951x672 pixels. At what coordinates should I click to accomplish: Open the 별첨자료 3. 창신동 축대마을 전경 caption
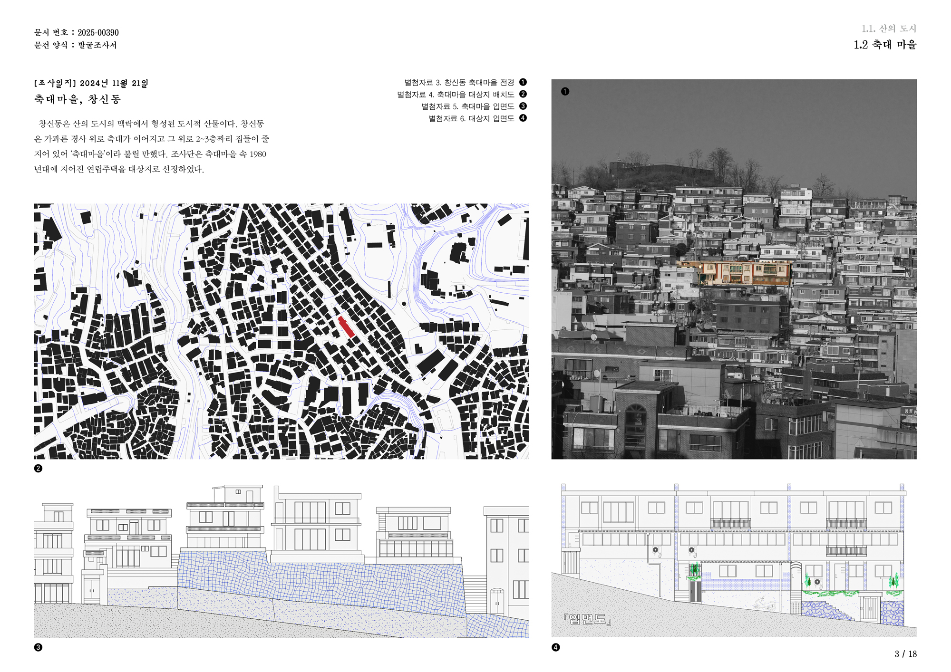[x=459, y=83]
